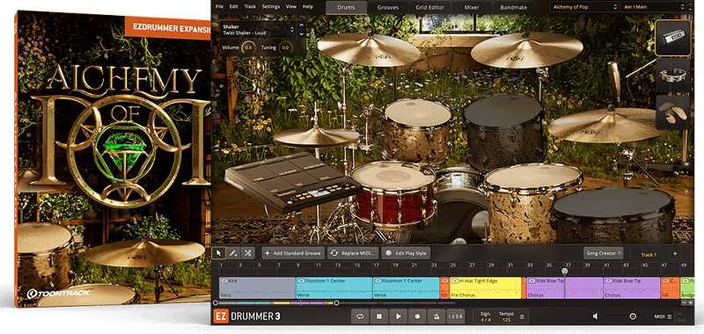
Task: Switch to the Drums tab
Action: 346,7
